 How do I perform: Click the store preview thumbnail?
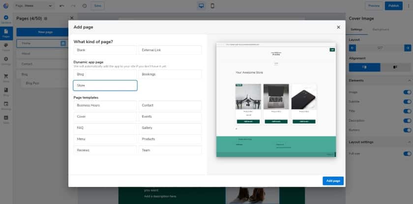point(276,100)
